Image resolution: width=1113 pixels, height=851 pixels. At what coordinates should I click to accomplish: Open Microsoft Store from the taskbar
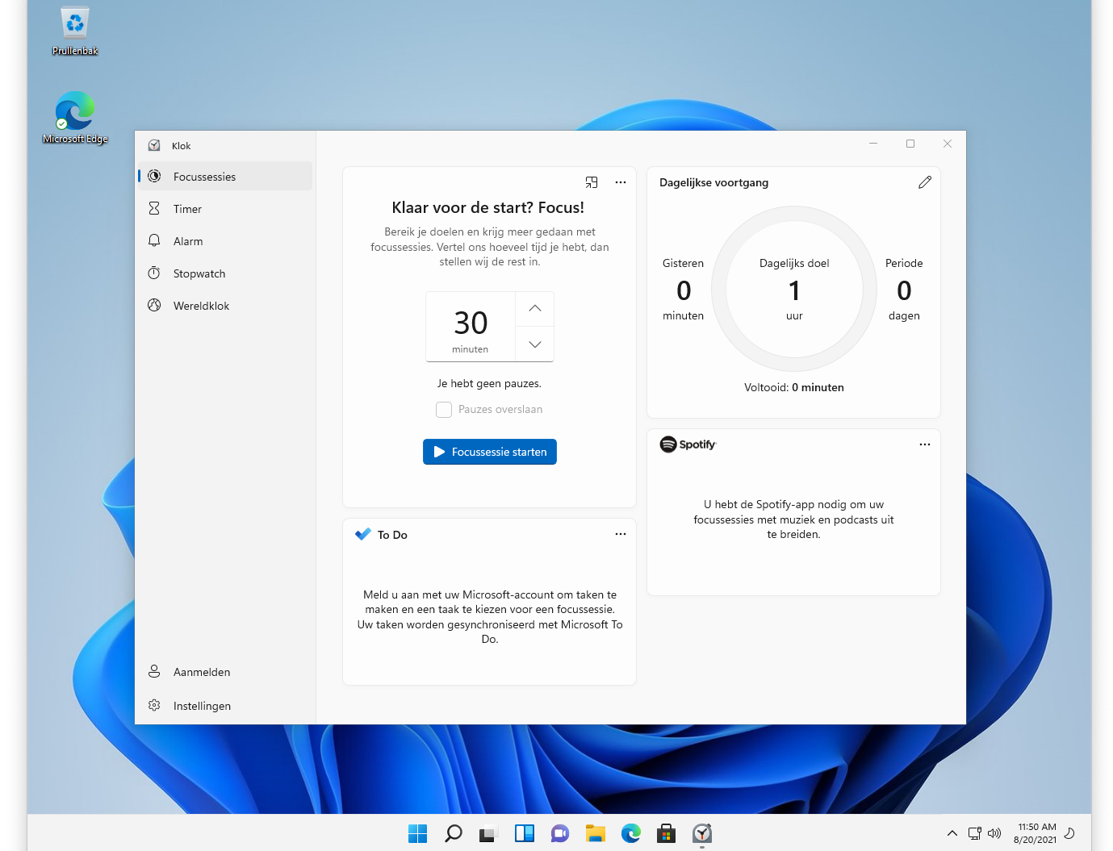666,833
